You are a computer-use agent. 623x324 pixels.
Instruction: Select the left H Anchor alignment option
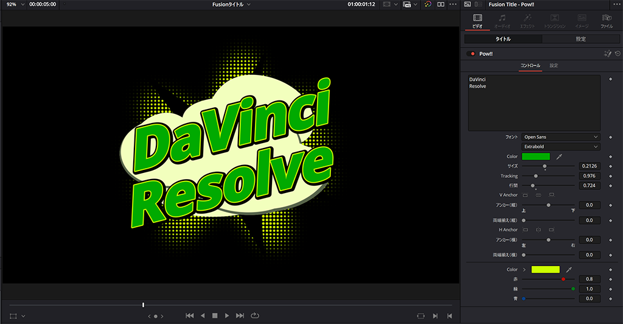pos(525,230)
